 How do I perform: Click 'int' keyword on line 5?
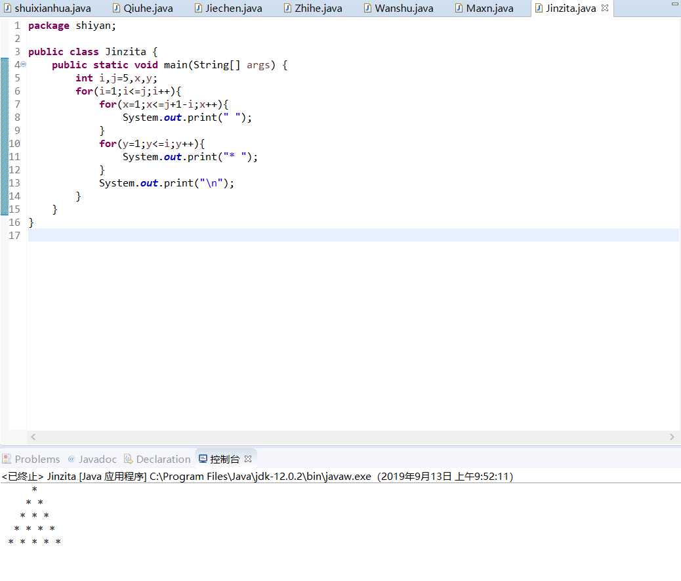(x=84, y=78)
